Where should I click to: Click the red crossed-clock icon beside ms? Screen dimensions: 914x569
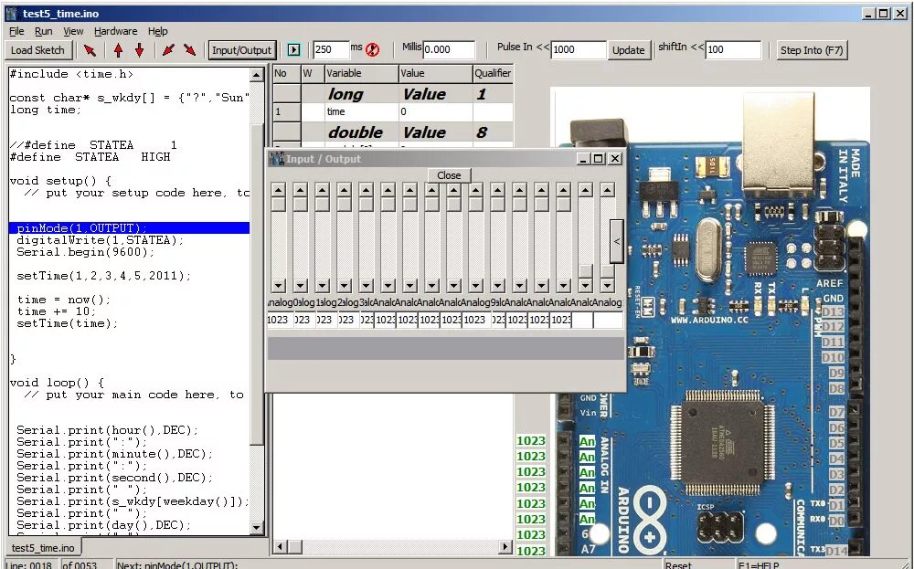tap(373, 50)
